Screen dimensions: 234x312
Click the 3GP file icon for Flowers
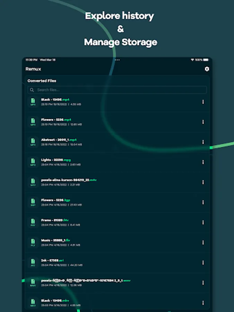(x=33, y=202)
